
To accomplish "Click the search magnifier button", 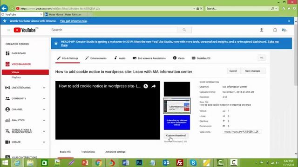I will click(184, 30).
